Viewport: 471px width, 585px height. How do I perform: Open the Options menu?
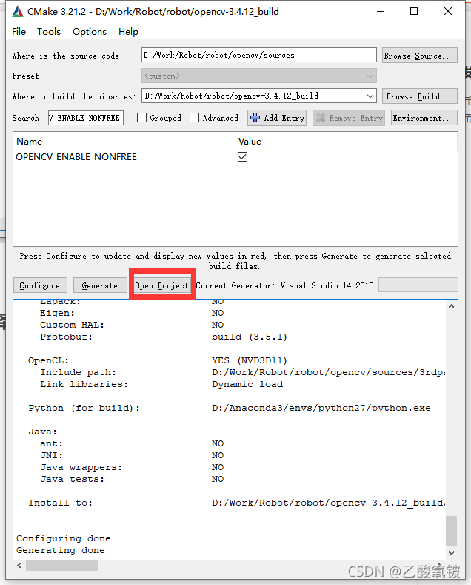(90, 32)
